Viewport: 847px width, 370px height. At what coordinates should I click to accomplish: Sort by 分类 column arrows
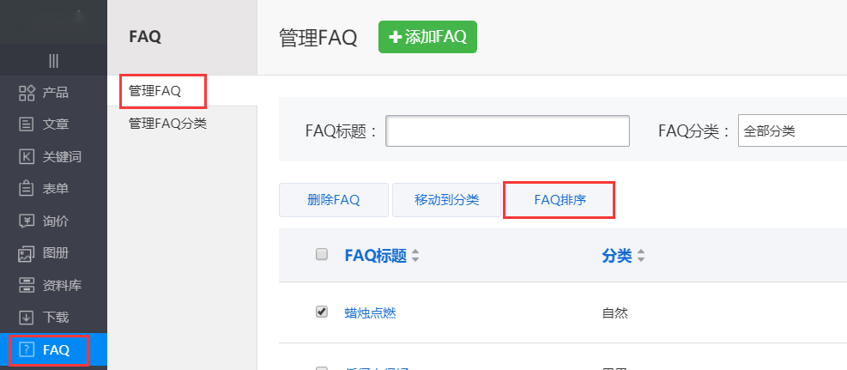tap(641, 256)
